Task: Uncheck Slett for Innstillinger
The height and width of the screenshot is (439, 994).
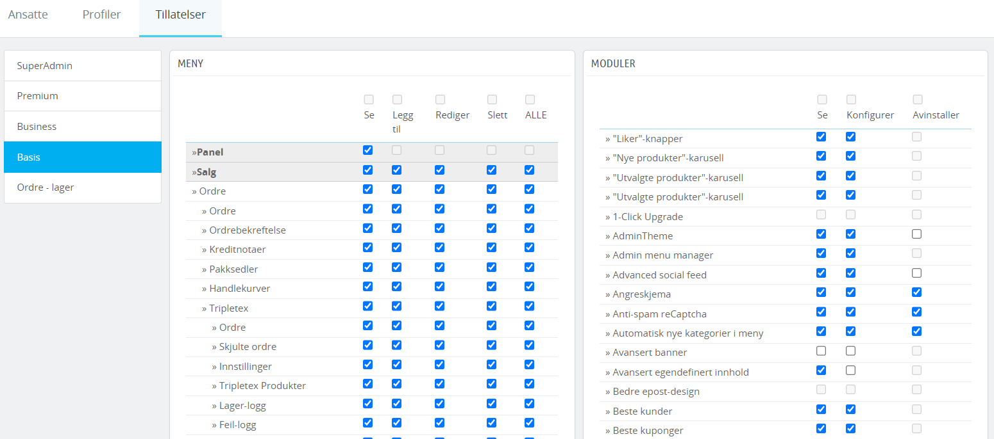Action: [491, 364]
